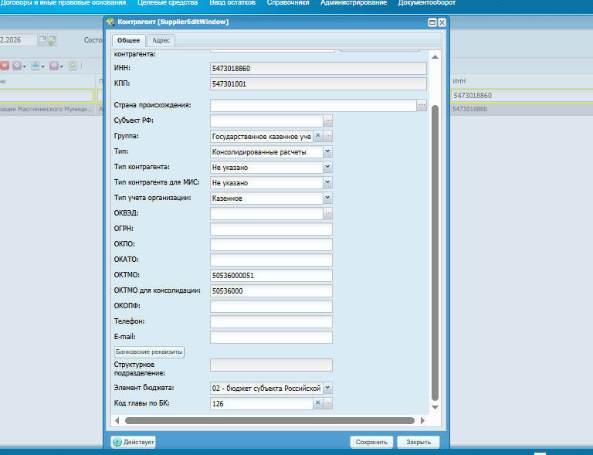Click the calendar icon beside the date field
Screen dimensions: 593x455
click(42, 39)
